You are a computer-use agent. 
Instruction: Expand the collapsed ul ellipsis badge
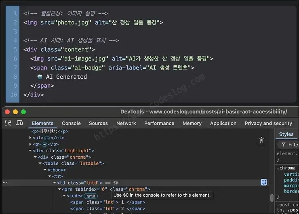coord(47,138)
